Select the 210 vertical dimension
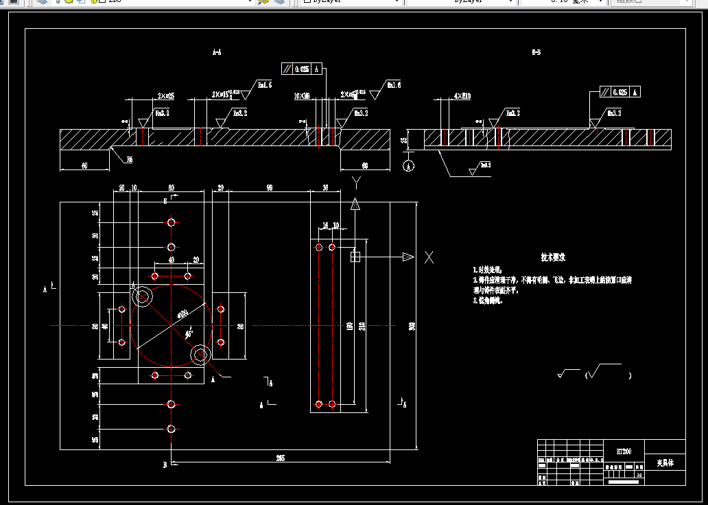 pos(362,326)
